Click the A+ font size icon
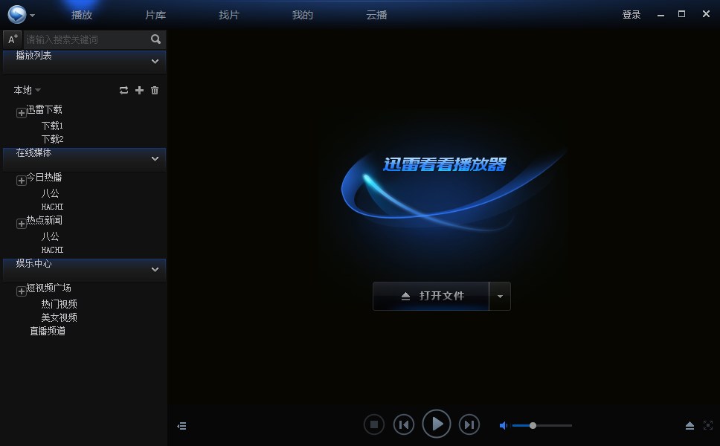The height and width of the screenshot is (446, 720). point(11,39)
